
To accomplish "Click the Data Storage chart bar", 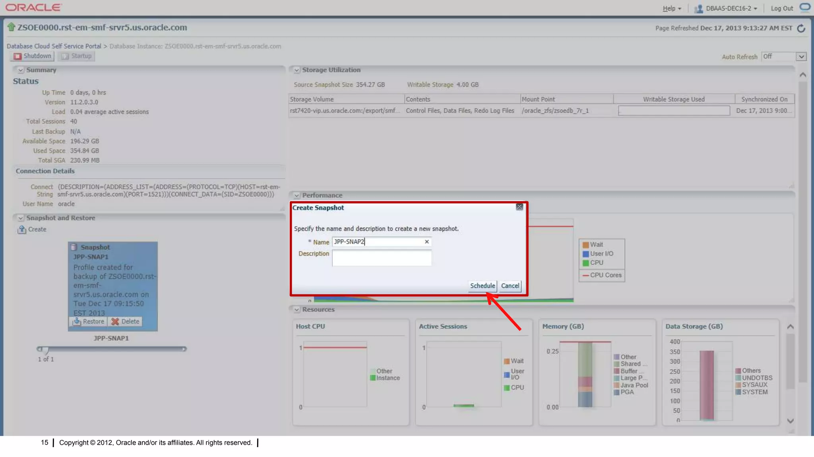I will coord(707,385).
